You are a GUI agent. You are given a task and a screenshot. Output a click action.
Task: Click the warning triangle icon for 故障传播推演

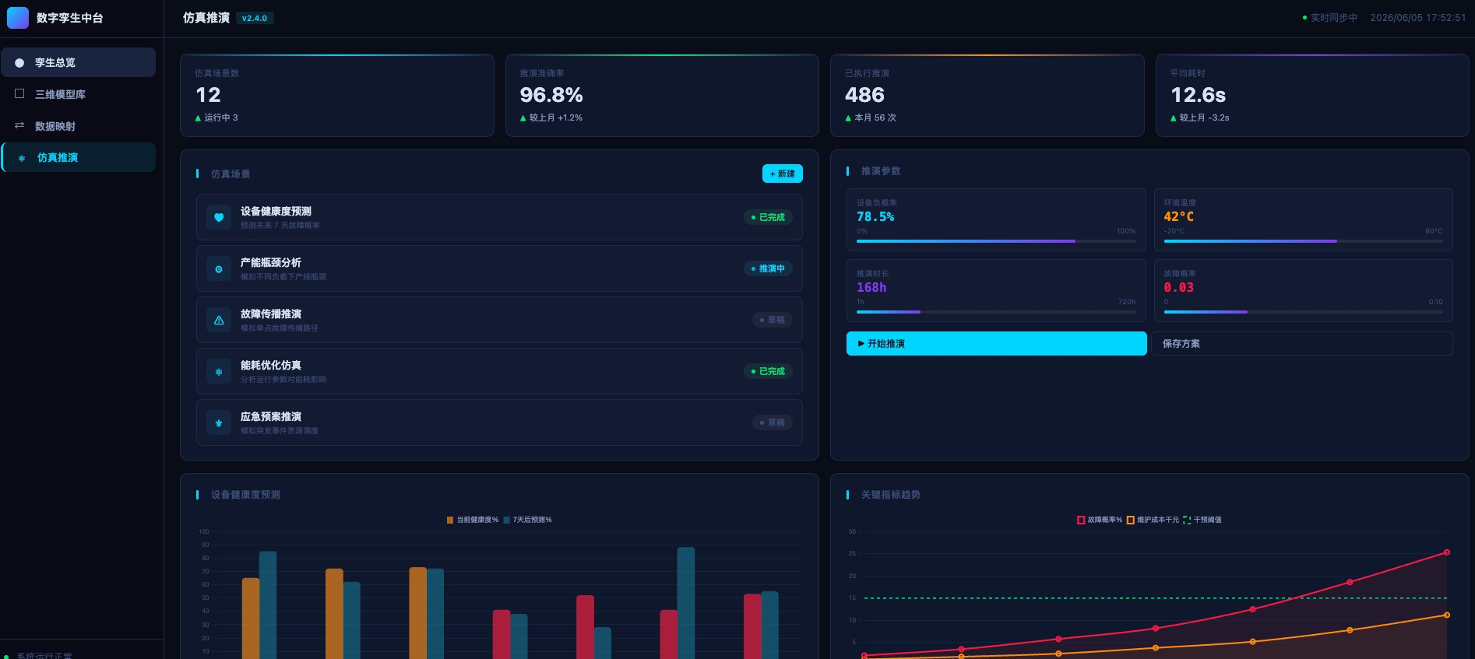tap(219, 321)
